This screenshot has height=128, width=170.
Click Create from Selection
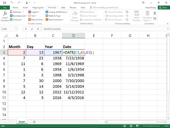pyautogui.click(x=91, y=20)
